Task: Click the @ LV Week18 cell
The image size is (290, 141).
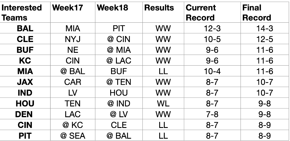Action: [x=119, y=114]
